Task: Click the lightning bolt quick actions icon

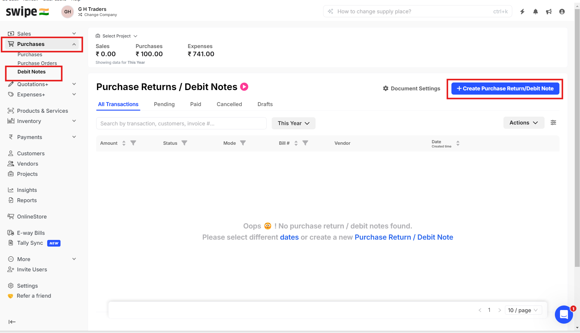Action: (x=522, y=11)
